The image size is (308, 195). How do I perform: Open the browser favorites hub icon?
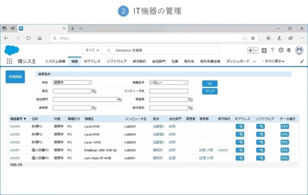(x=268, y=38)
